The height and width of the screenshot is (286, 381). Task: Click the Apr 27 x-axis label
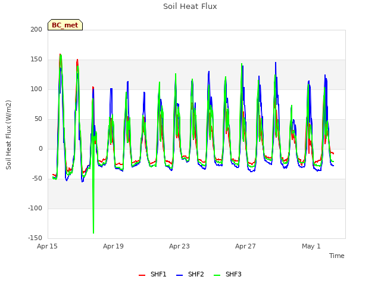point(245,246)
